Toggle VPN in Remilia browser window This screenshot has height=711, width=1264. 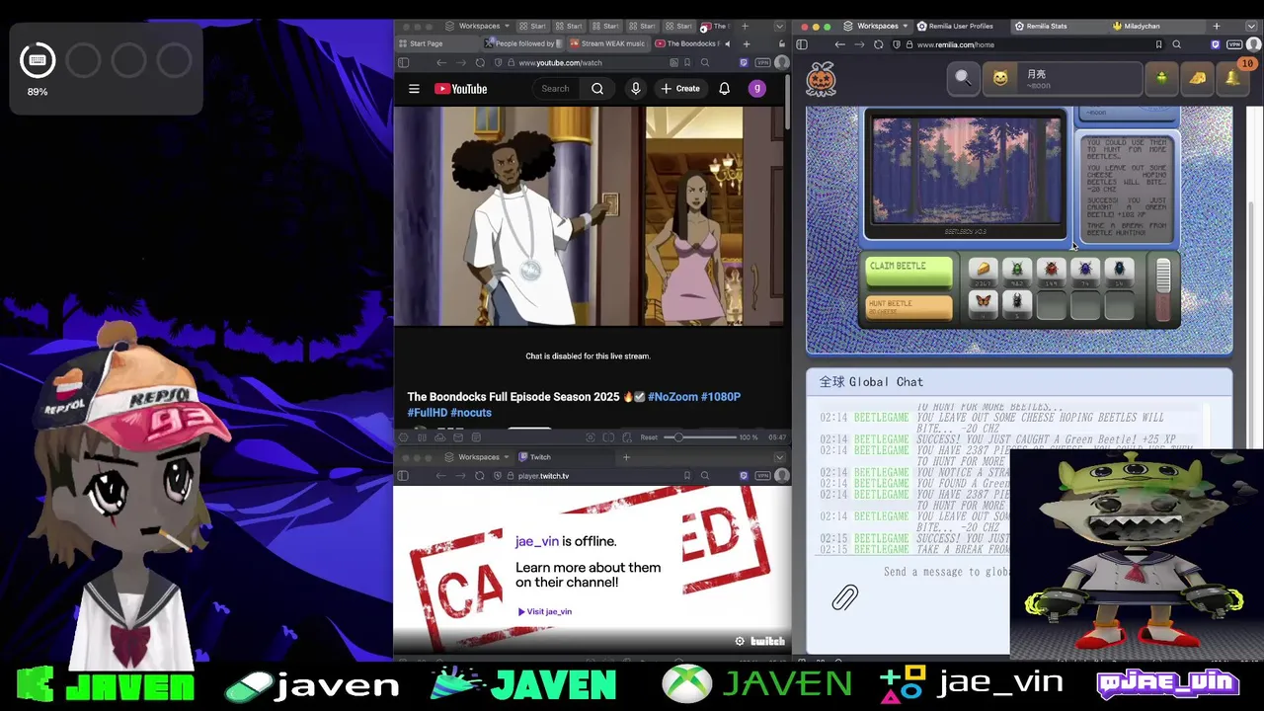tap(1234, 44)
